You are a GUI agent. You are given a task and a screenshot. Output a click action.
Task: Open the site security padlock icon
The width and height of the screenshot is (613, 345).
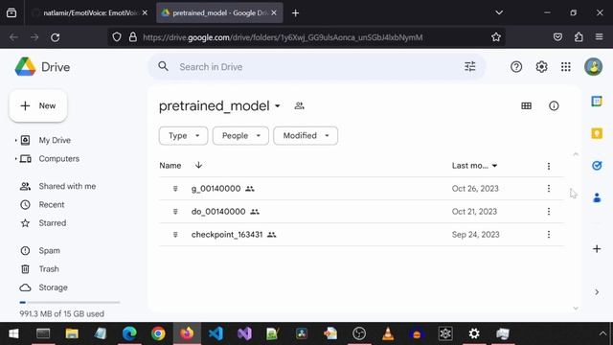tap(133, 37)
